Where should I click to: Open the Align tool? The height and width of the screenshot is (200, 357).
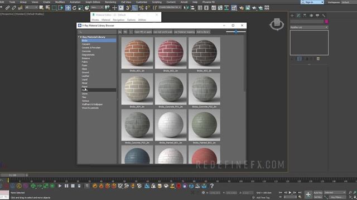[193, 8]
